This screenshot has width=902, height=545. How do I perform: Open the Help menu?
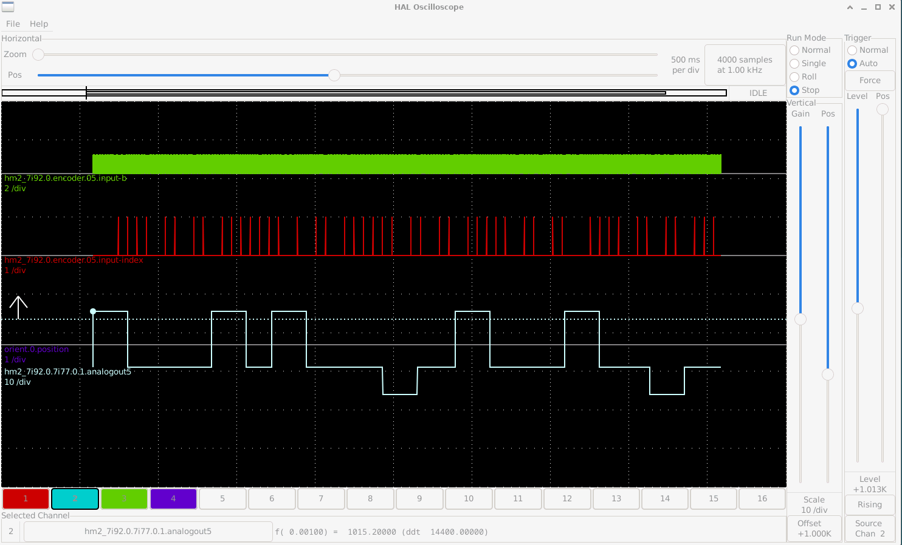click(39, 24)
